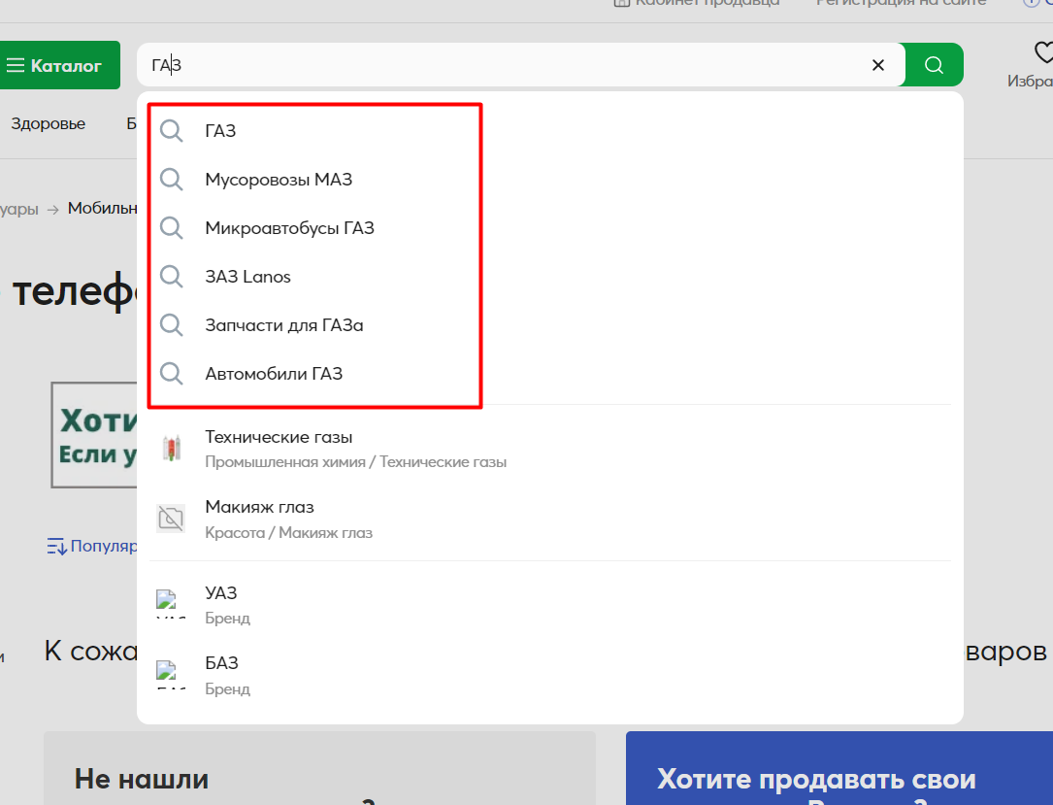
Task: Open the Каталог menu button
Action: coord(59,65)
